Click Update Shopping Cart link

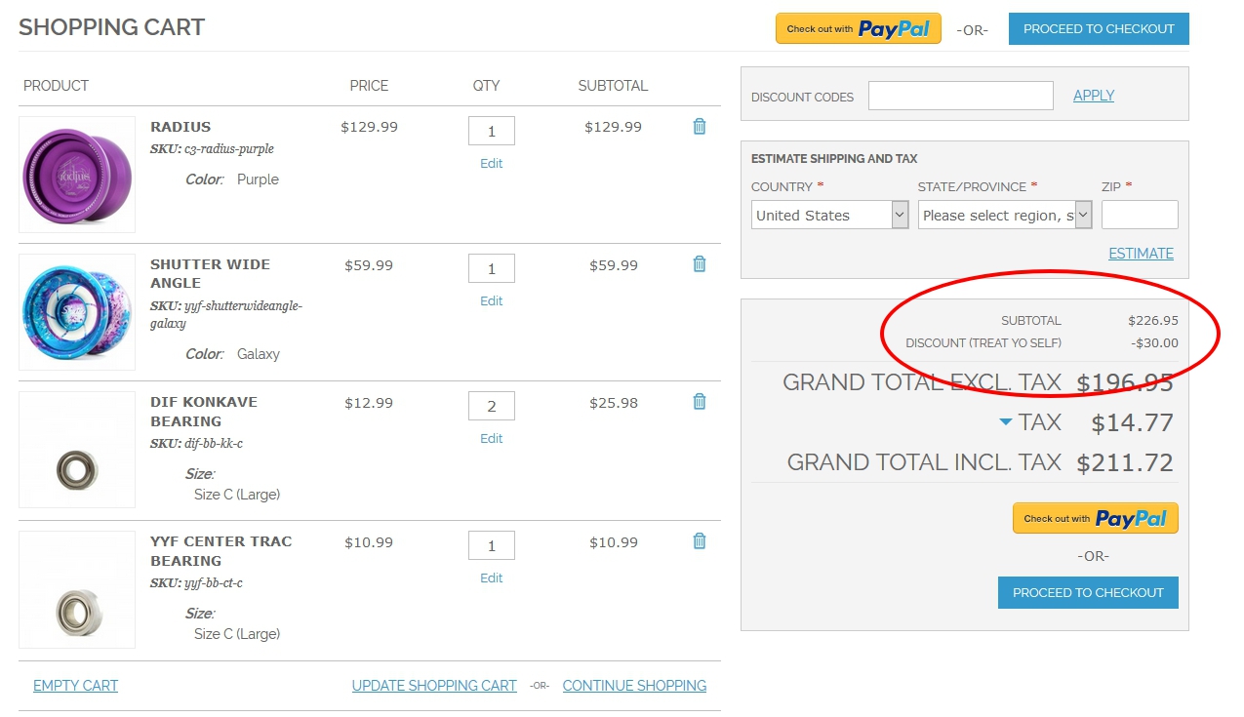tap(434, 686)
